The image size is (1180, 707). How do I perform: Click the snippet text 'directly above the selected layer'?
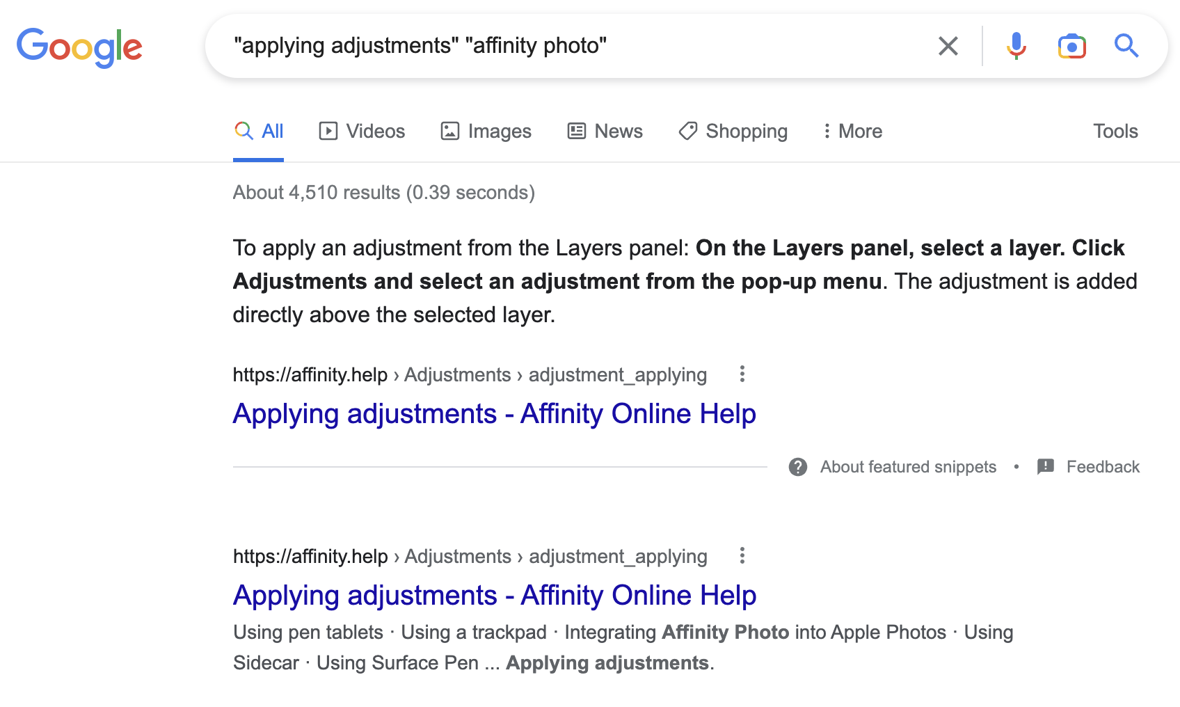392,315
